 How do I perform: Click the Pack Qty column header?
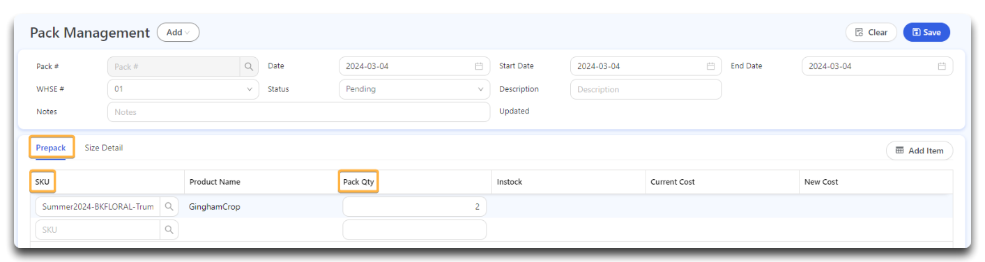click(358, 182)
